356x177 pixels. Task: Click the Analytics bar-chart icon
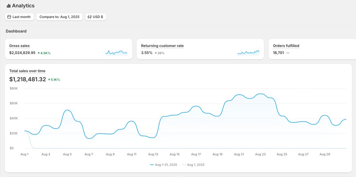click(x=8, y=5)
